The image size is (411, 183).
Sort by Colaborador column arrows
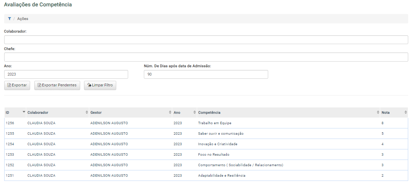[x=87, y=112]
